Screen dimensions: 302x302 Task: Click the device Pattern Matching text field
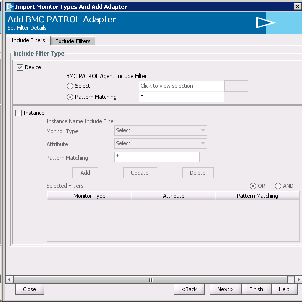pyautogui.click(x=181, y=97)
